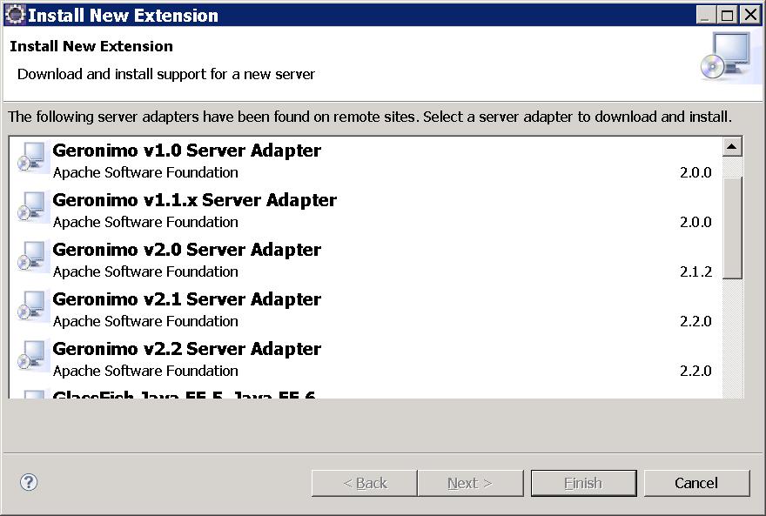Screen dimensions: 766x516
Task: Click Apache Software Foundation under Geronimo v1.0
Action: tap(145, 172)
